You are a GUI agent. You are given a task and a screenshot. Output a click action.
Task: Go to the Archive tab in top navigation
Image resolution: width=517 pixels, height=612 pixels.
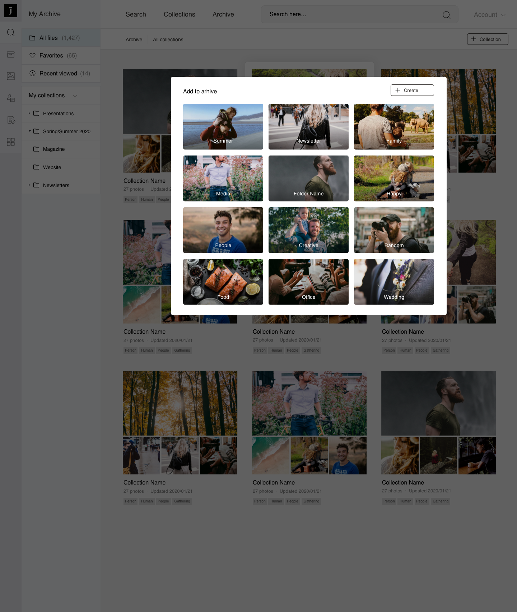pos(223,14)
